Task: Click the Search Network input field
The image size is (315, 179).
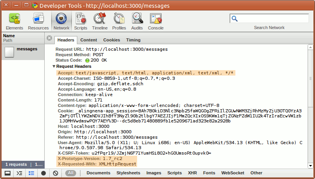Action: 272,19
